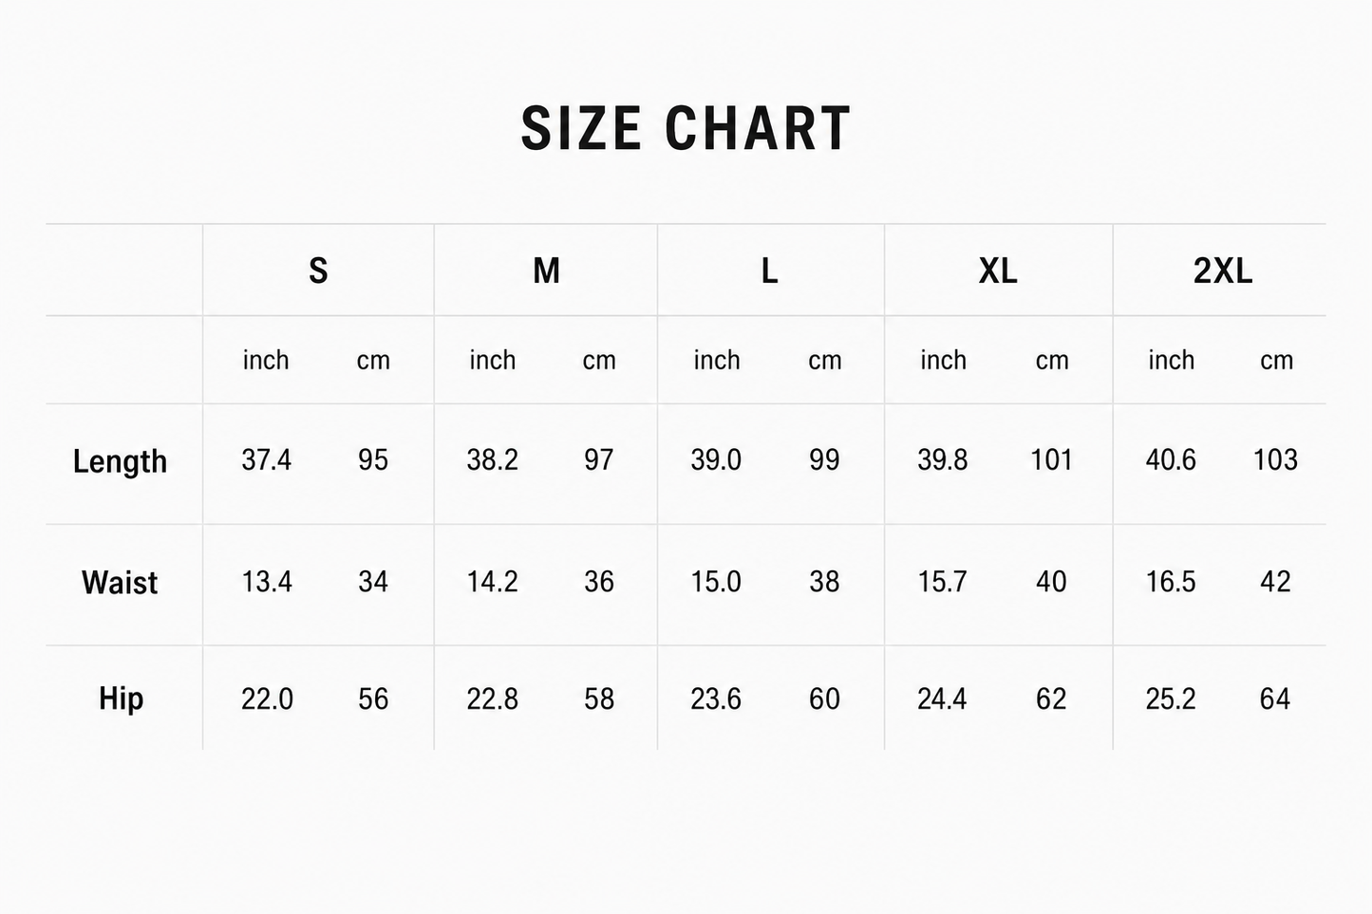Click the 36 cm waist value
This screenshot has width=1372, height=914.
coord(599,582)
